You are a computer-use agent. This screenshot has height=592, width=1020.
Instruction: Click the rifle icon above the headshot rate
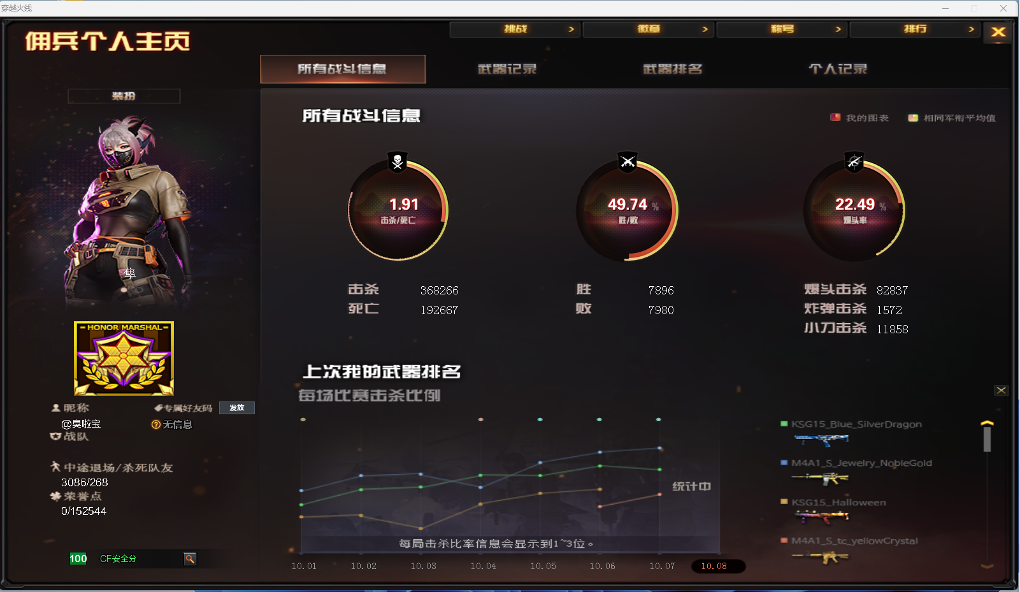(x=854, y=162)
